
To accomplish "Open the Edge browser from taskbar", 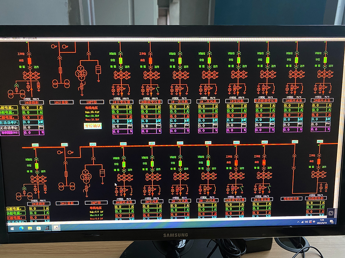I will coord(21,228).
